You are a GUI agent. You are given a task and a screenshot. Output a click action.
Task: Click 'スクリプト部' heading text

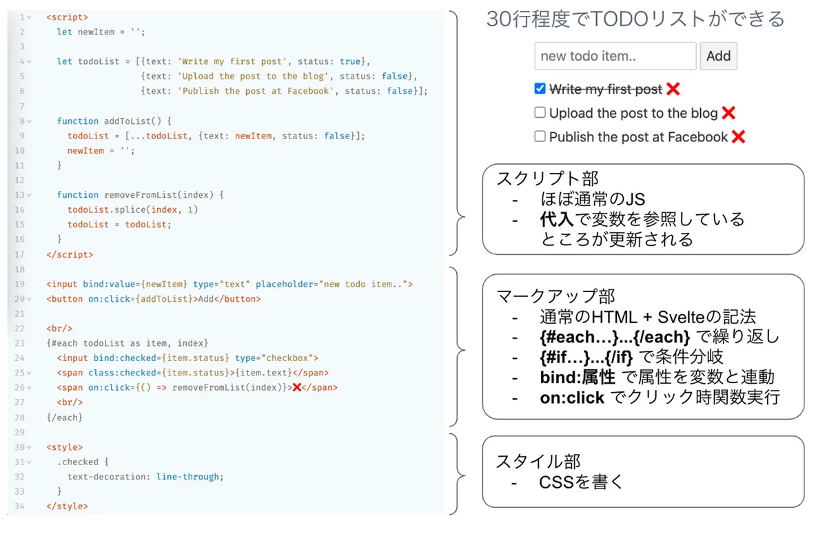(548, 178)
